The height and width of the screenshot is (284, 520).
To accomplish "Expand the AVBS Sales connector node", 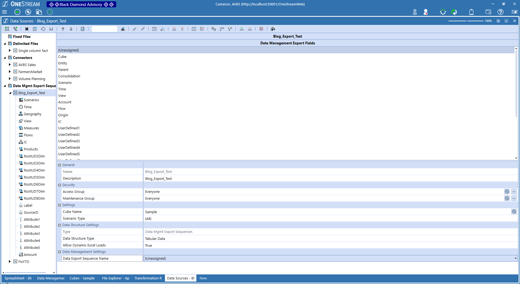I will 10,65.
